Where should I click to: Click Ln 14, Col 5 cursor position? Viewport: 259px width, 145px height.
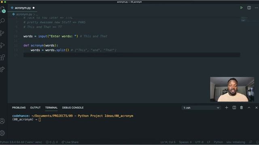pyautogui.click(x=168, y=142)
